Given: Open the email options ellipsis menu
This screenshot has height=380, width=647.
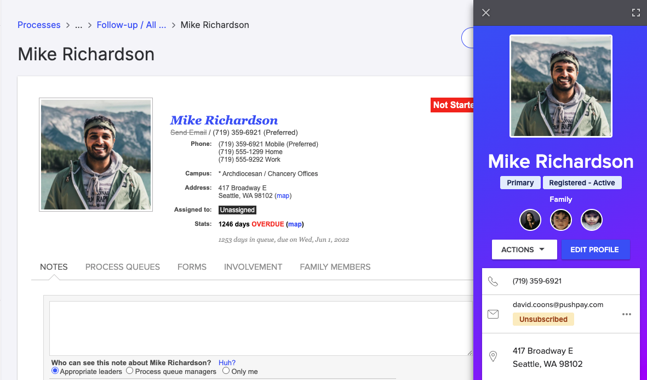Looking at the screenshot, I should pos(627,314).
